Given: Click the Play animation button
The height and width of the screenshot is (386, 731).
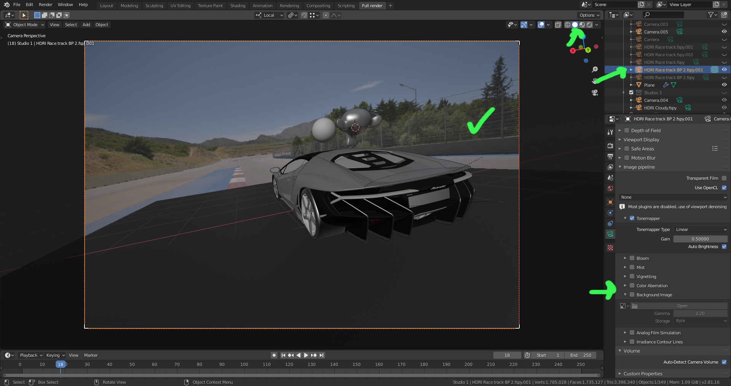Looking at the screenshot, I should (x=306, y=355).
